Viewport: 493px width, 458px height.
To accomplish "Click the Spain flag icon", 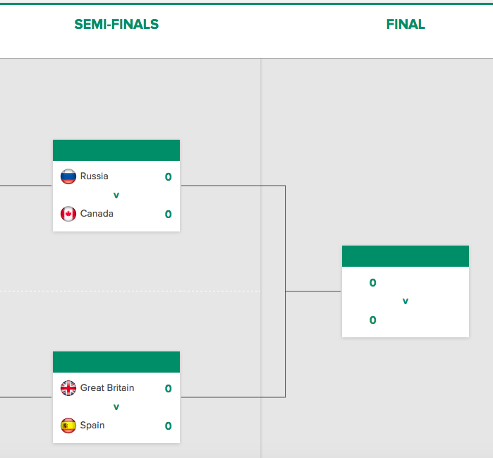I will [x=68, y=426].
